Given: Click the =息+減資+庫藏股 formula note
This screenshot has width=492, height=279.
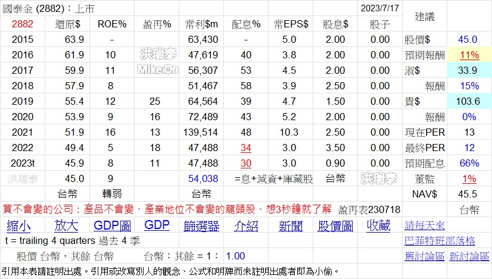Looking at the screenshot, I should pos(273,179).
